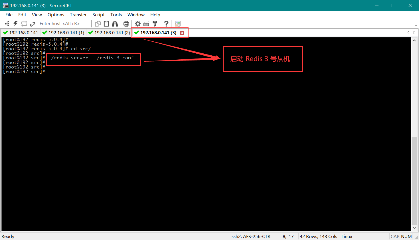Launch Quick Connect with the lightning icon

point(15,23)
